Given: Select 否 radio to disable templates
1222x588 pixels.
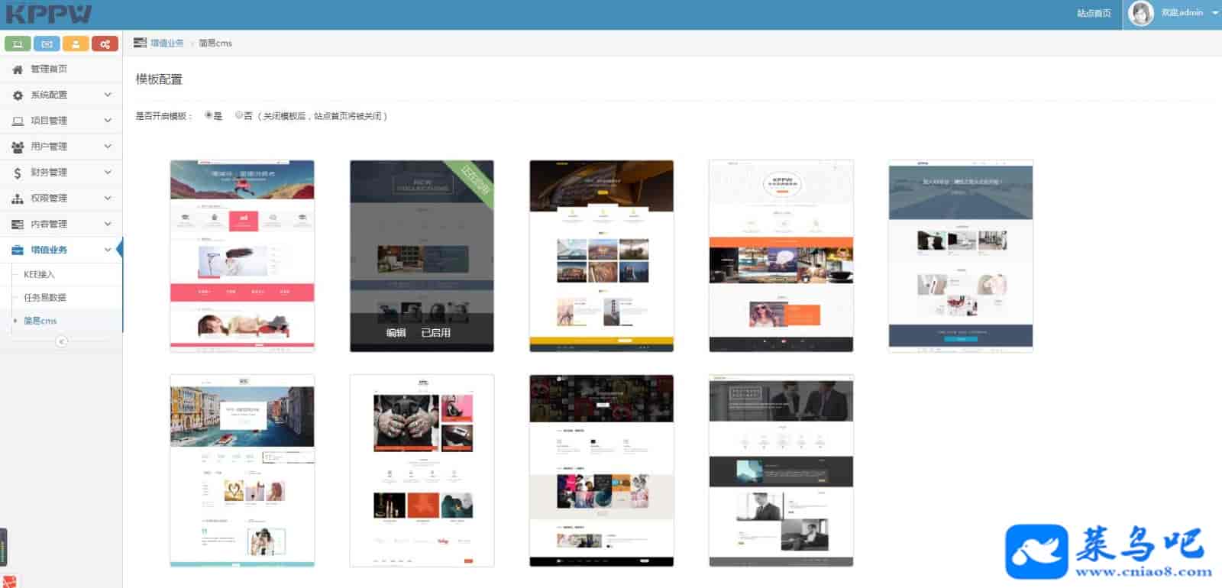Looking at the screenshot, I should tap(239, 115).
